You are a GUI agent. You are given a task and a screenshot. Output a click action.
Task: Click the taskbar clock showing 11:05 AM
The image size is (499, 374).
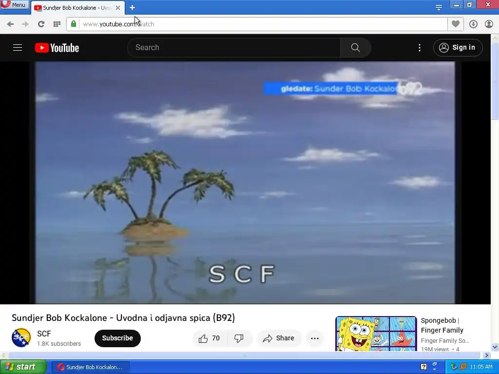(x=481, y=367)
